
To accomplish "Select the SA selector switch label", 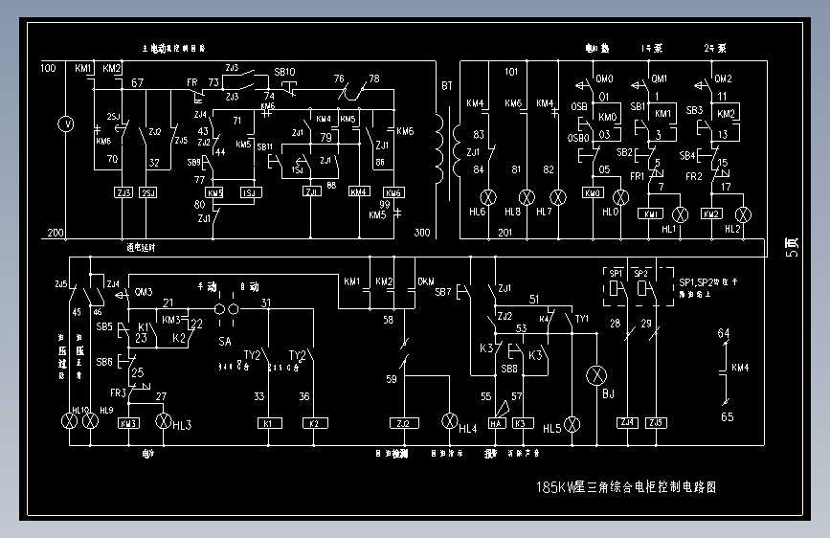I will (x=225, y=342).
